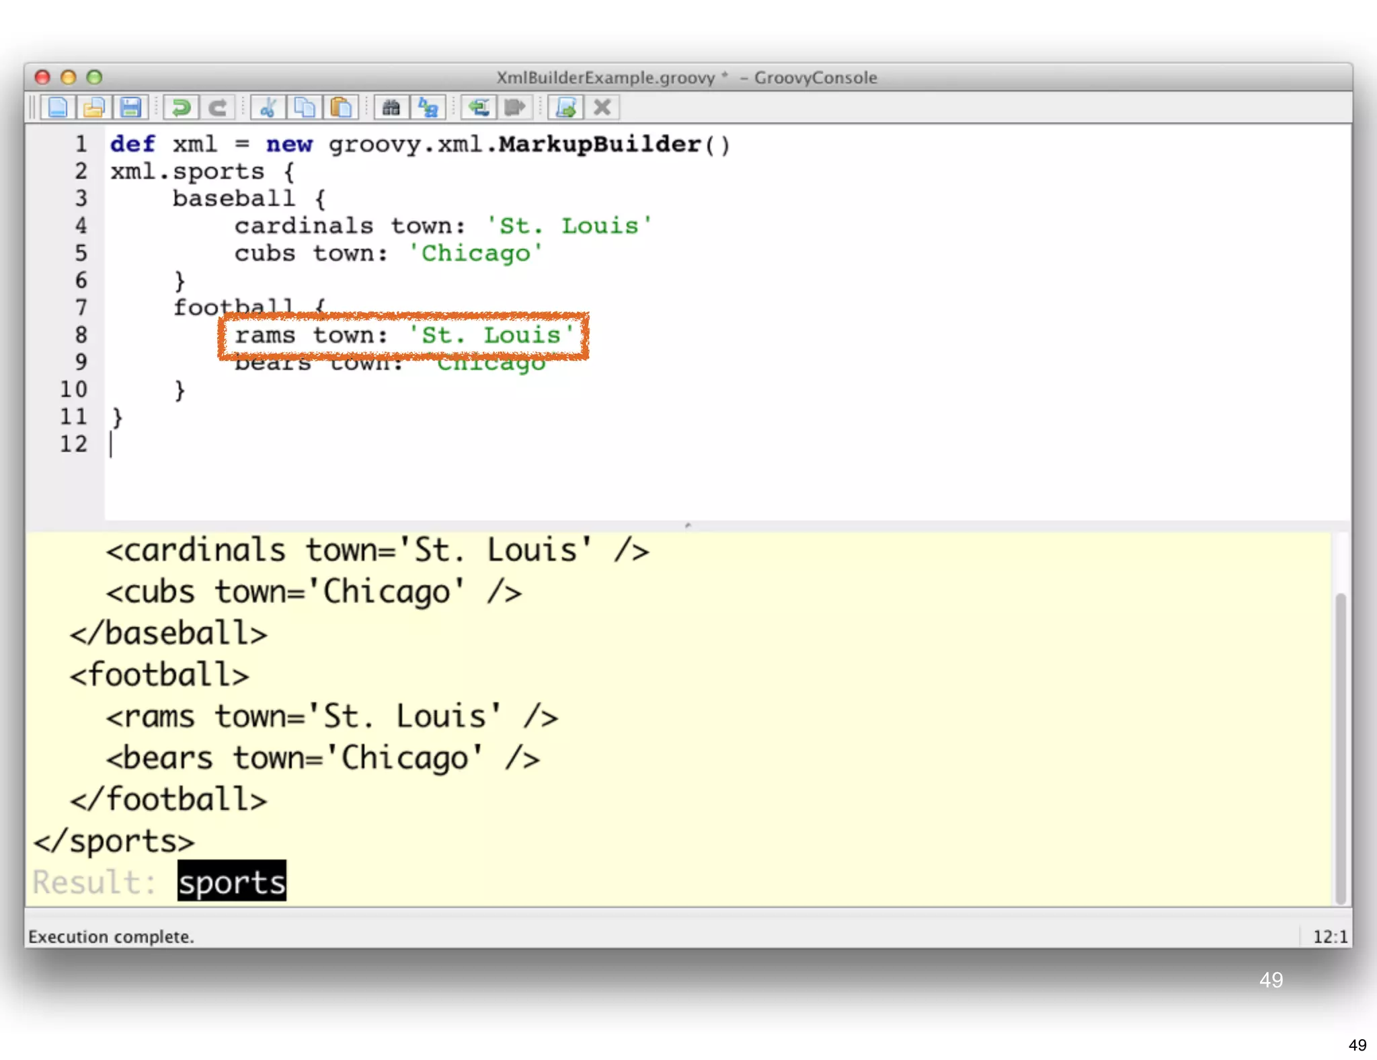
Task: Select the highlighted sports result text
Action: 232,882
